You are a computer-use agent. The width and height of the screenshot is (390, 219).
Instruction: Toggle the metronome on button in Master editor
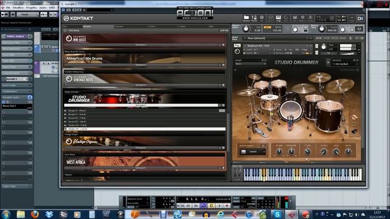tap(305, 27)
